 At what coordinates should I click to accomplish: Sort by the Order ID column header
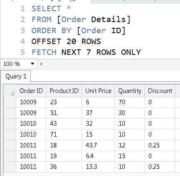(31, 91)
